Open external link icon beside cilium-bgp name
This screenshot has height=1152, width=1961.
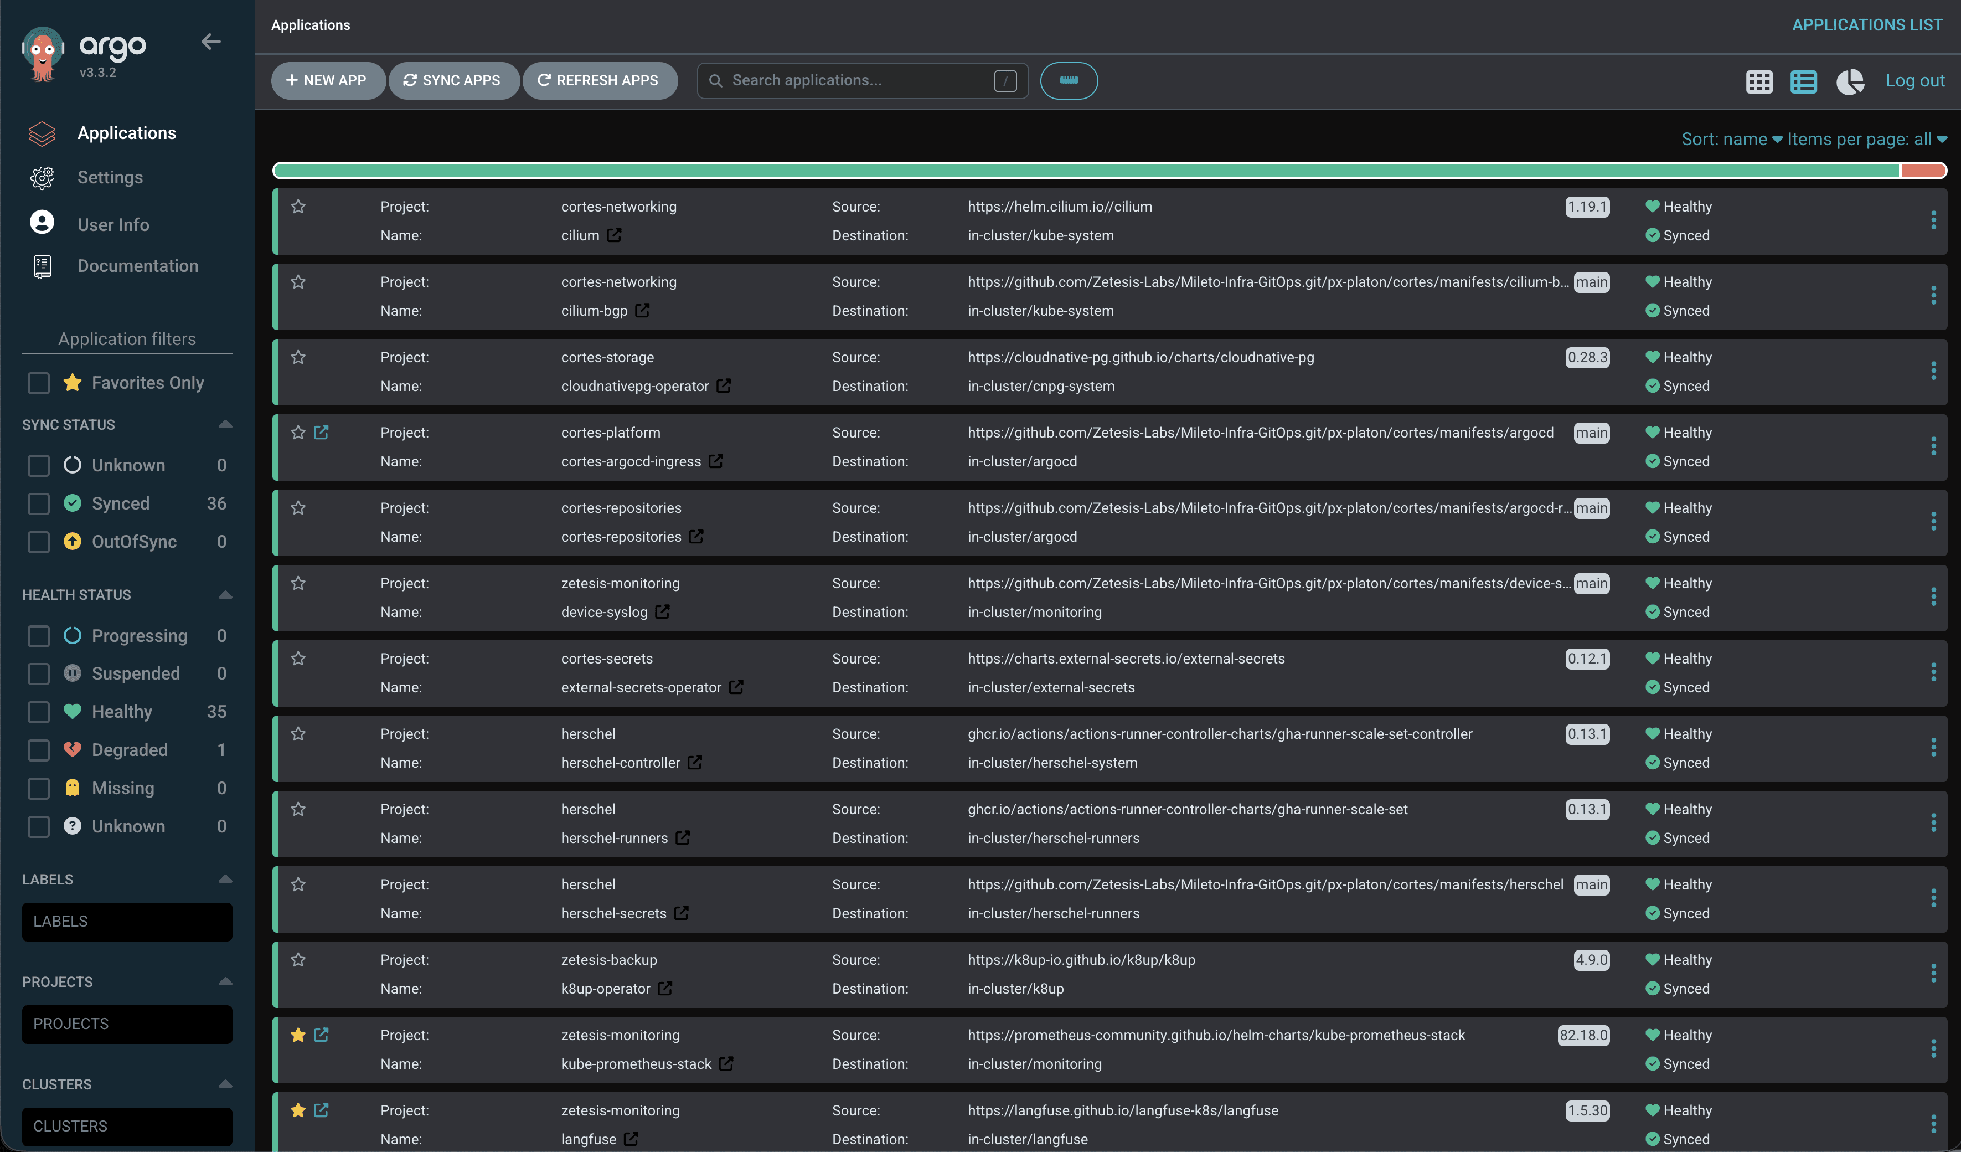pos(642,310)
